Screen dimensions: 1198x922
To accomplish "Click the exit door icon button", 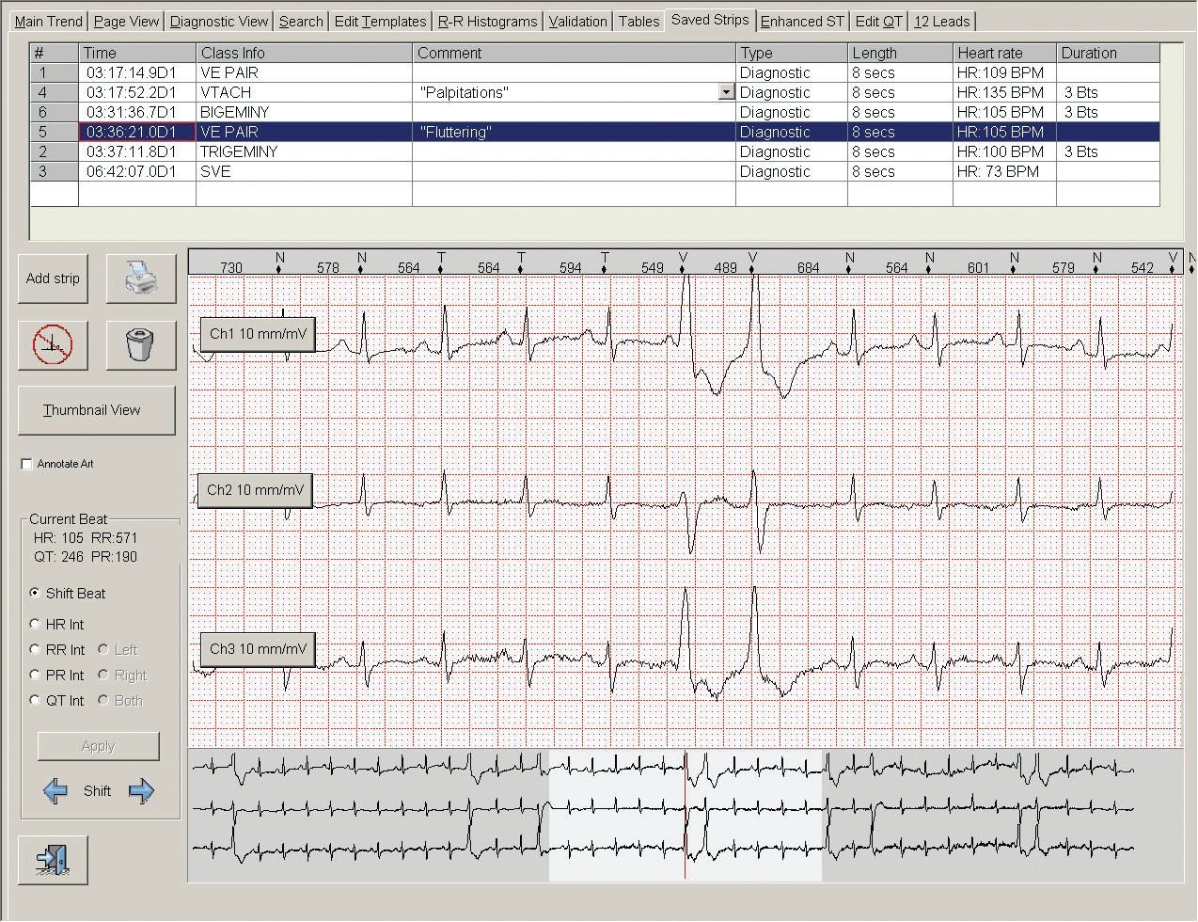I will click(53, 860).
